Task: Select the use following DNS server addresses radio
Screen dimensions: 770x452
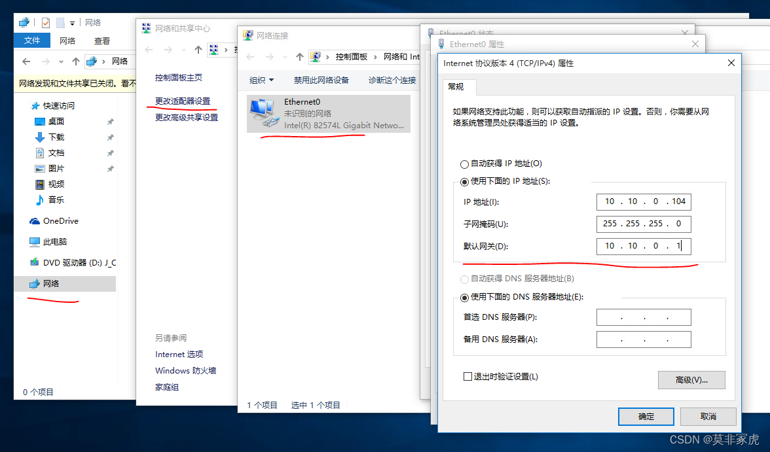Action: pyautogui.click(x=464, y=298)
